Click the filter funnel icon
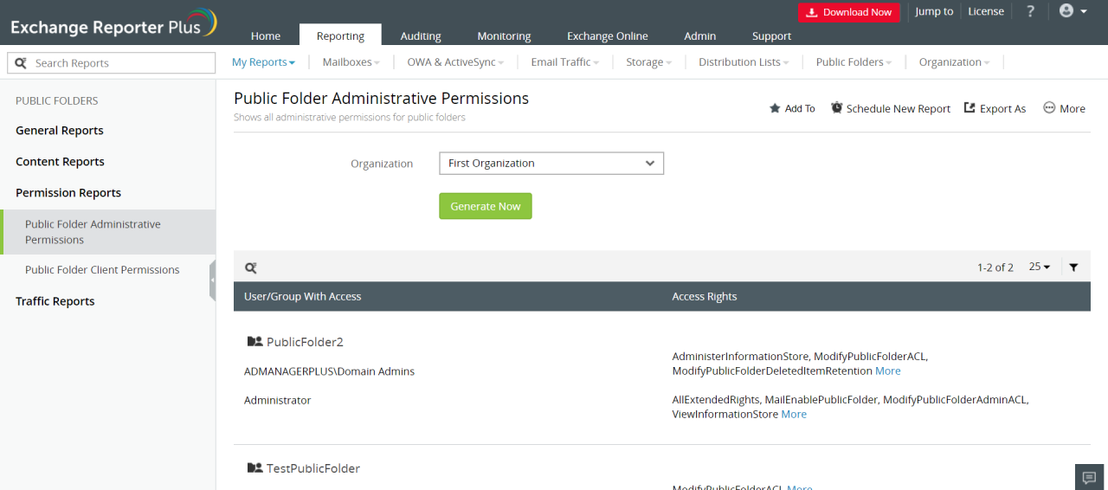This screenshot has width=1108, height=490. point(1073,268)
